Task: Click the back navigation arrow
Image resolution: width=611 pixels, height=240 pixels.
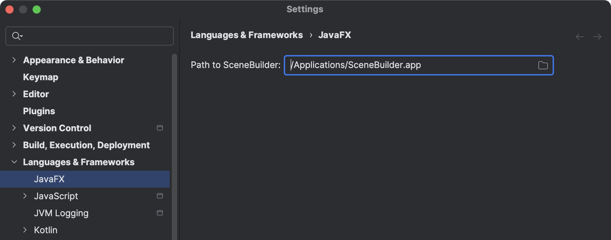Action: pyautogui.click(x=579, y=36)
